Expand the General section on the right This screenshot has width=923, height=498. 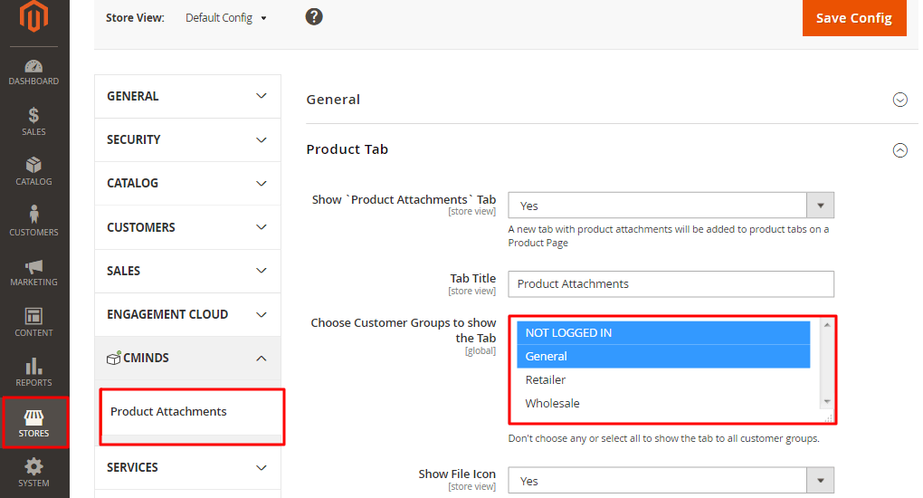click(899, 100)
